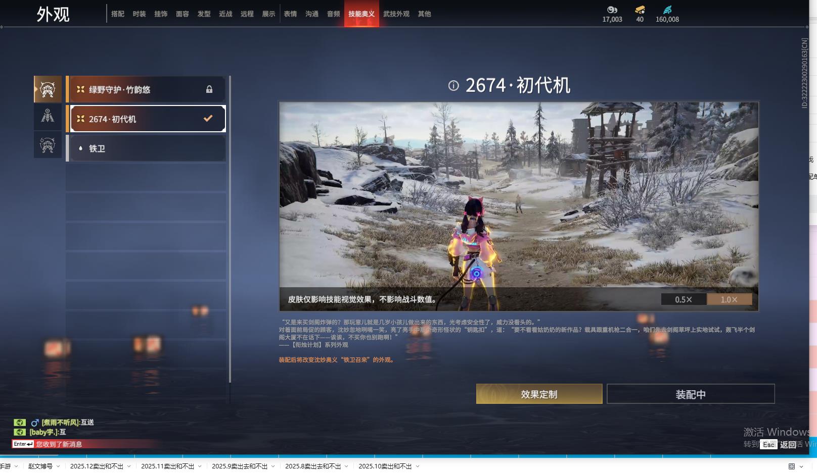Click the Enter key chat prompt icon
The width and height of the screenshot is (817, 474).
tap(23, 444)
